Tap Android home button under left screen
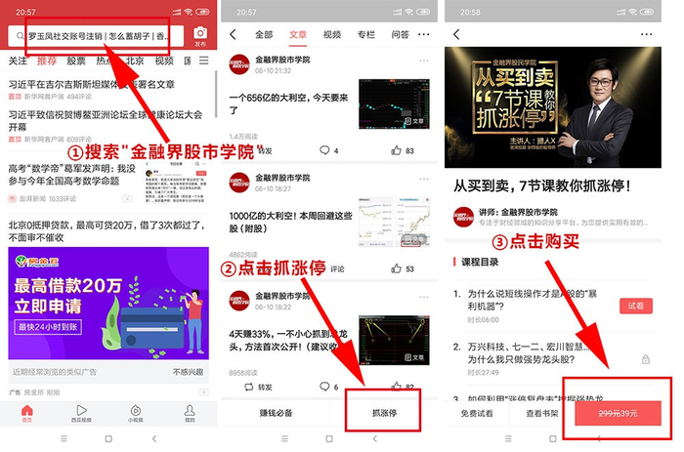Screen dimensions: 684x452 point(108,438)
